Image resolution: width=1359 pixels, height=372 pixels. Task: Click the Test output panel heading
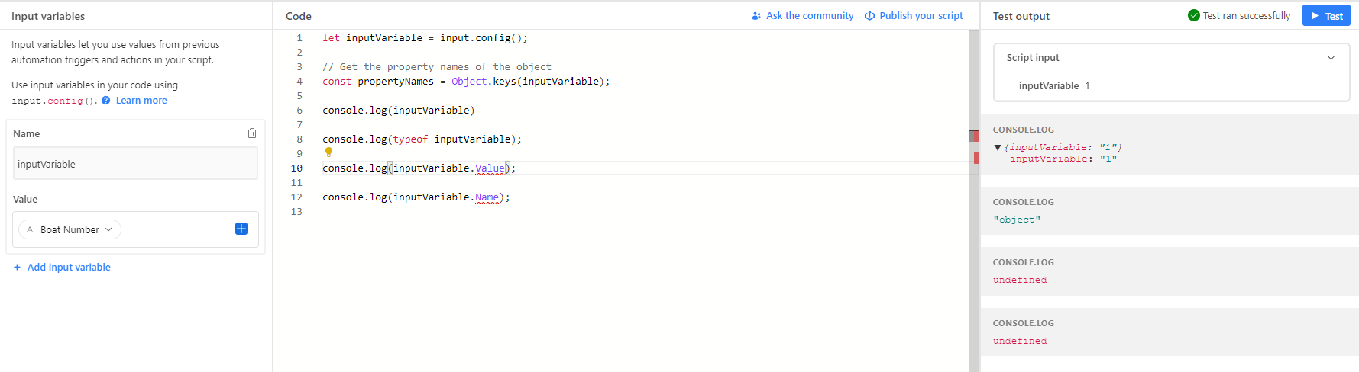point(1021,16)
